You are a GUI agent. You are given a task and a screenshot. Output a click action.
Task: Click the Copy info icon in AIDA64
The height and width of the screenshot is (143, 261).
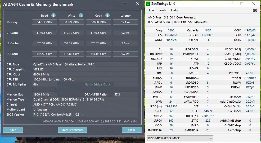pyautogui.click(x=107, y=15)
